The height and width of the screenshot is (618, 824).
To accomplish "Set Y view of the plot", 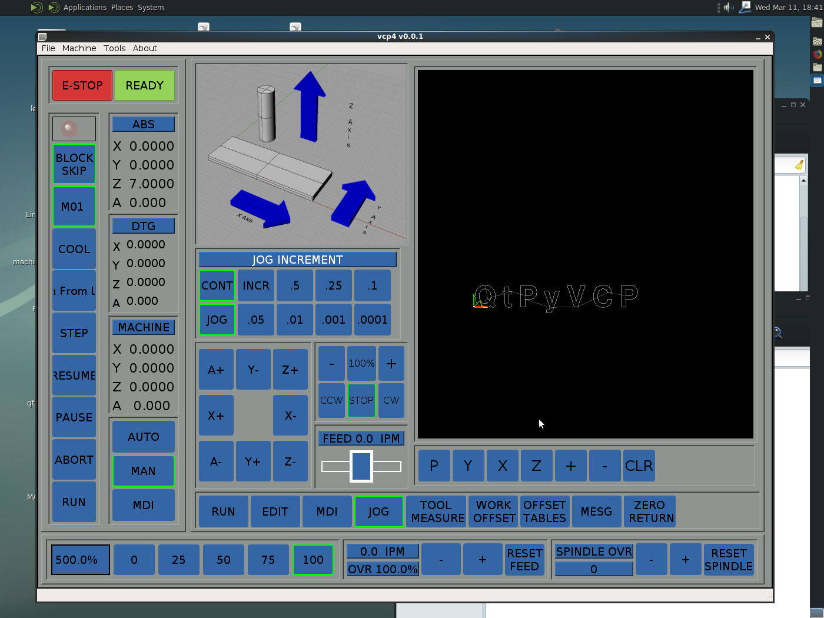I will pyautogui.click(x=469, y=466).
